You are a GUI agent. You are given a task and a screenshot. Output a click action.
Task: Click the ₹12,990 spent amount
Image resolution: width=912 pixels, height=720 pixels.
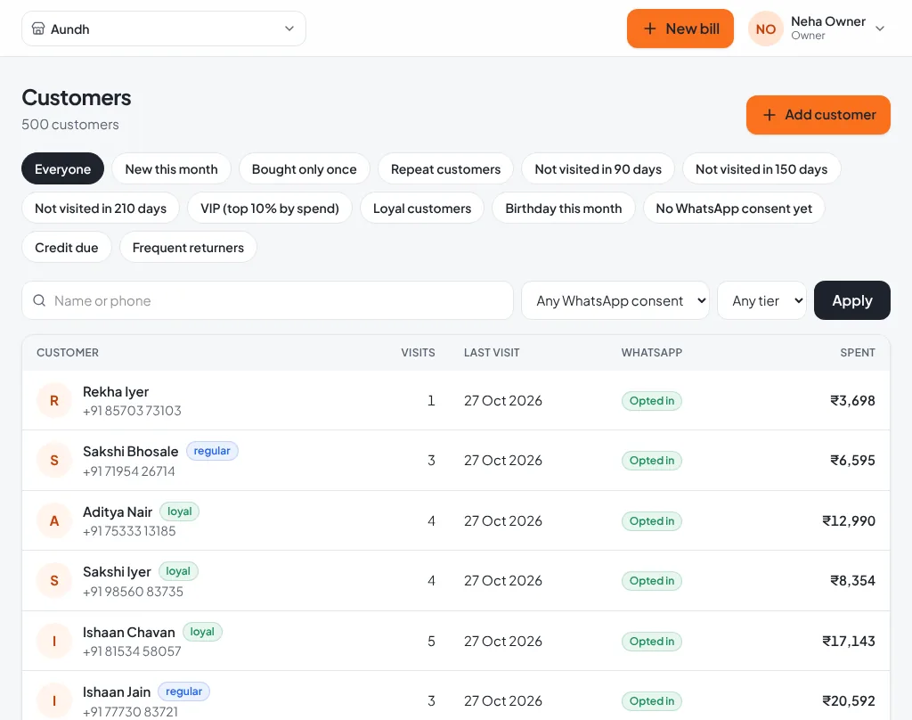(x=849, y=521)
